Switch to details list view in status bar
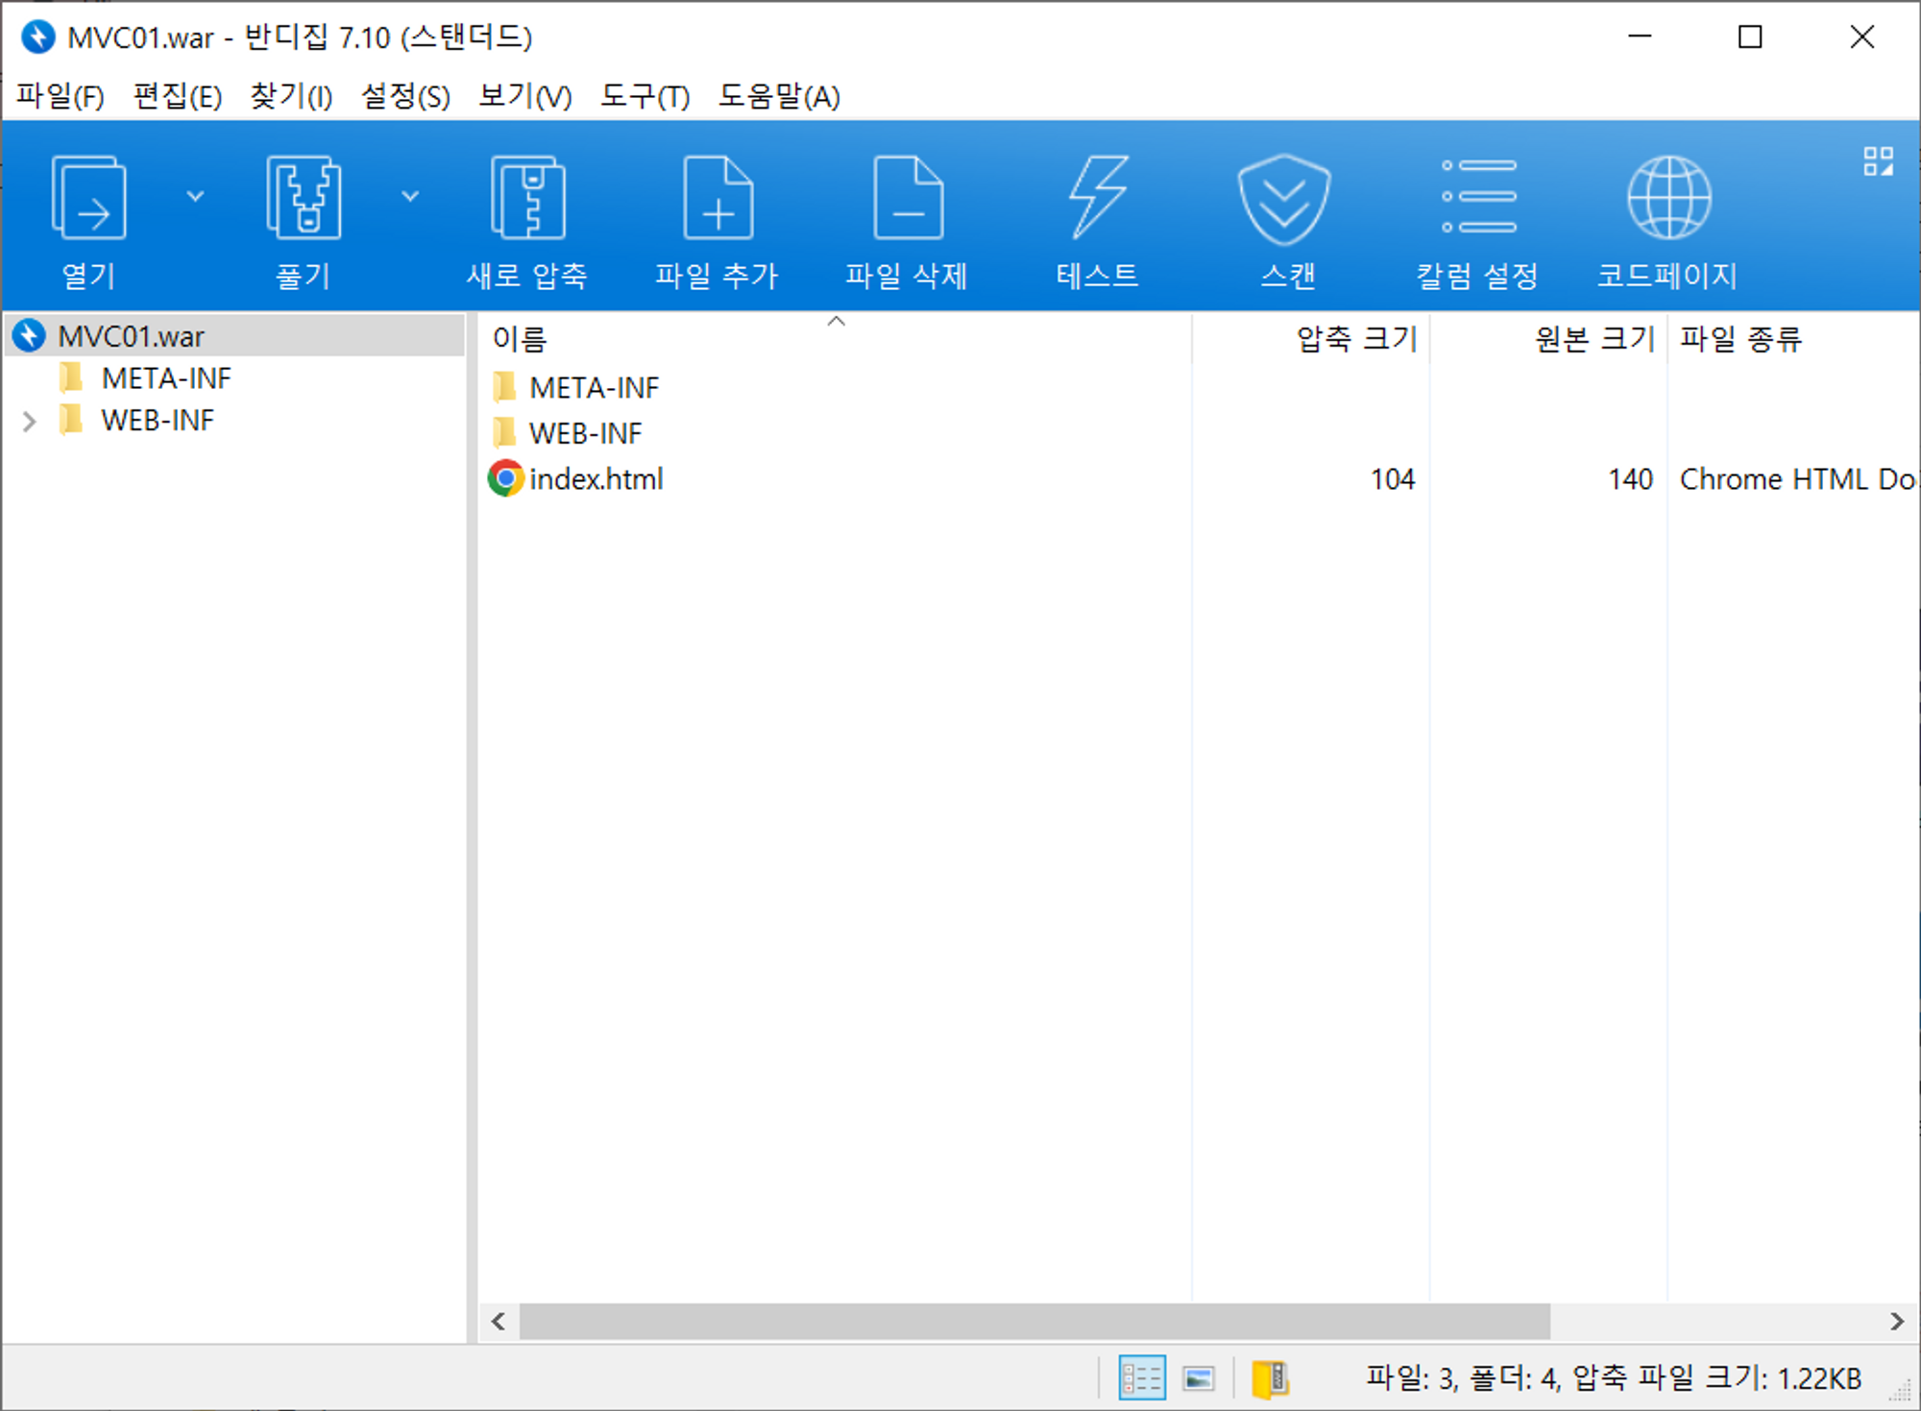Screen dimensions: 1921x1411 [1142, 1378]
